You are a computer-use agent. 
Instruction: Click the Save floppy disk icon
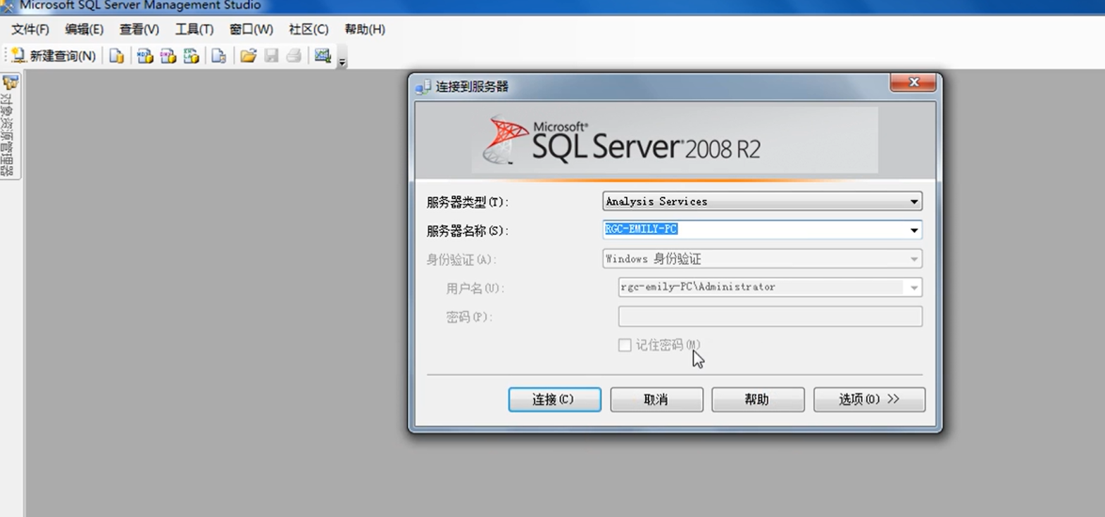click(271, 56)
